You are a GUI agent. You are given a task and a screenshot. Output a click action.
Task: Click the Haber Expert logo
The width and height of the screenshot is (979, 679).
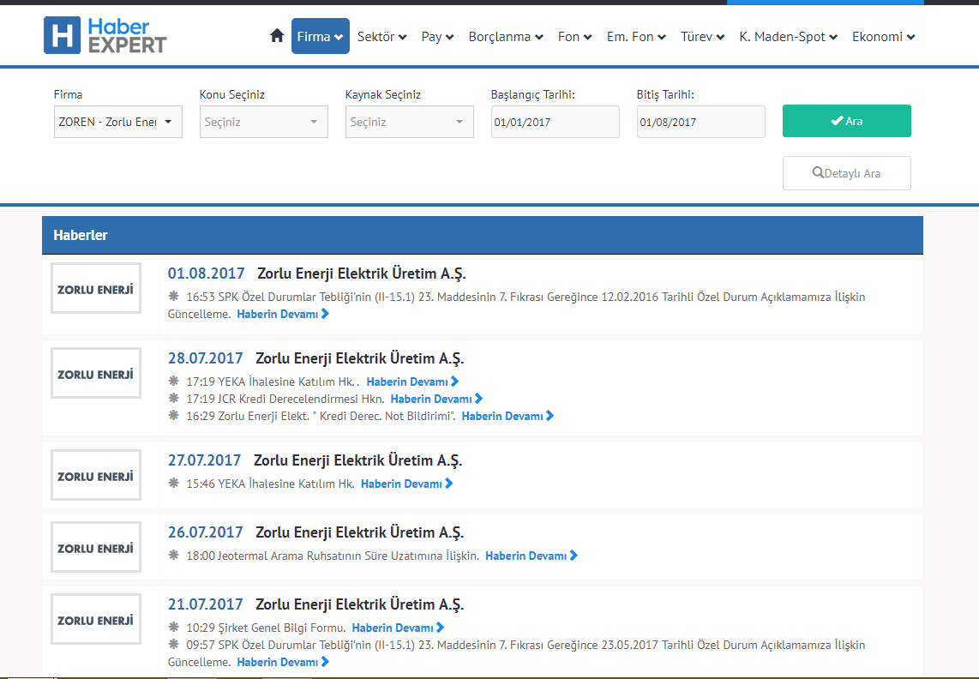(x=105, y=36)
